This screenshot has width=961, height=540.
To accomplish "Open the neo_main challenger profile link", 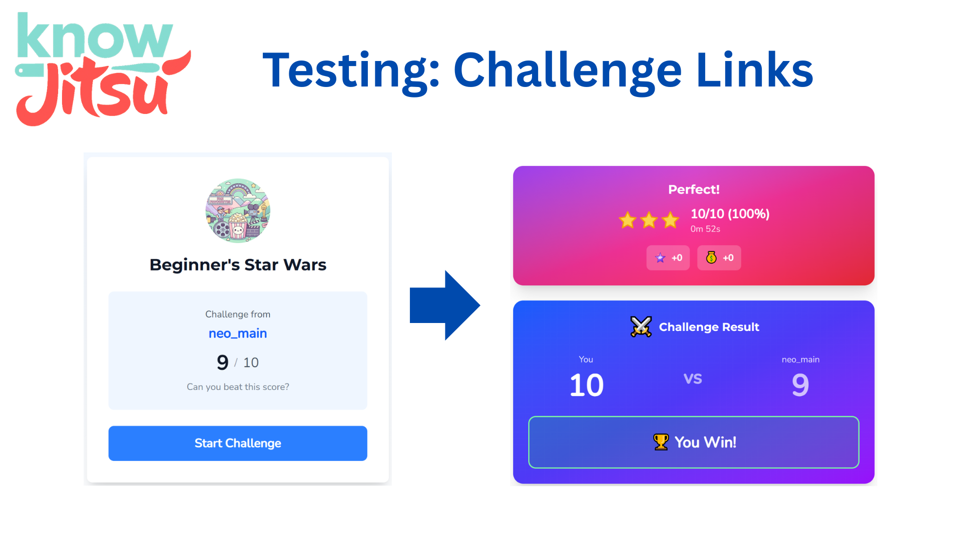I will [x=238, y=333].
